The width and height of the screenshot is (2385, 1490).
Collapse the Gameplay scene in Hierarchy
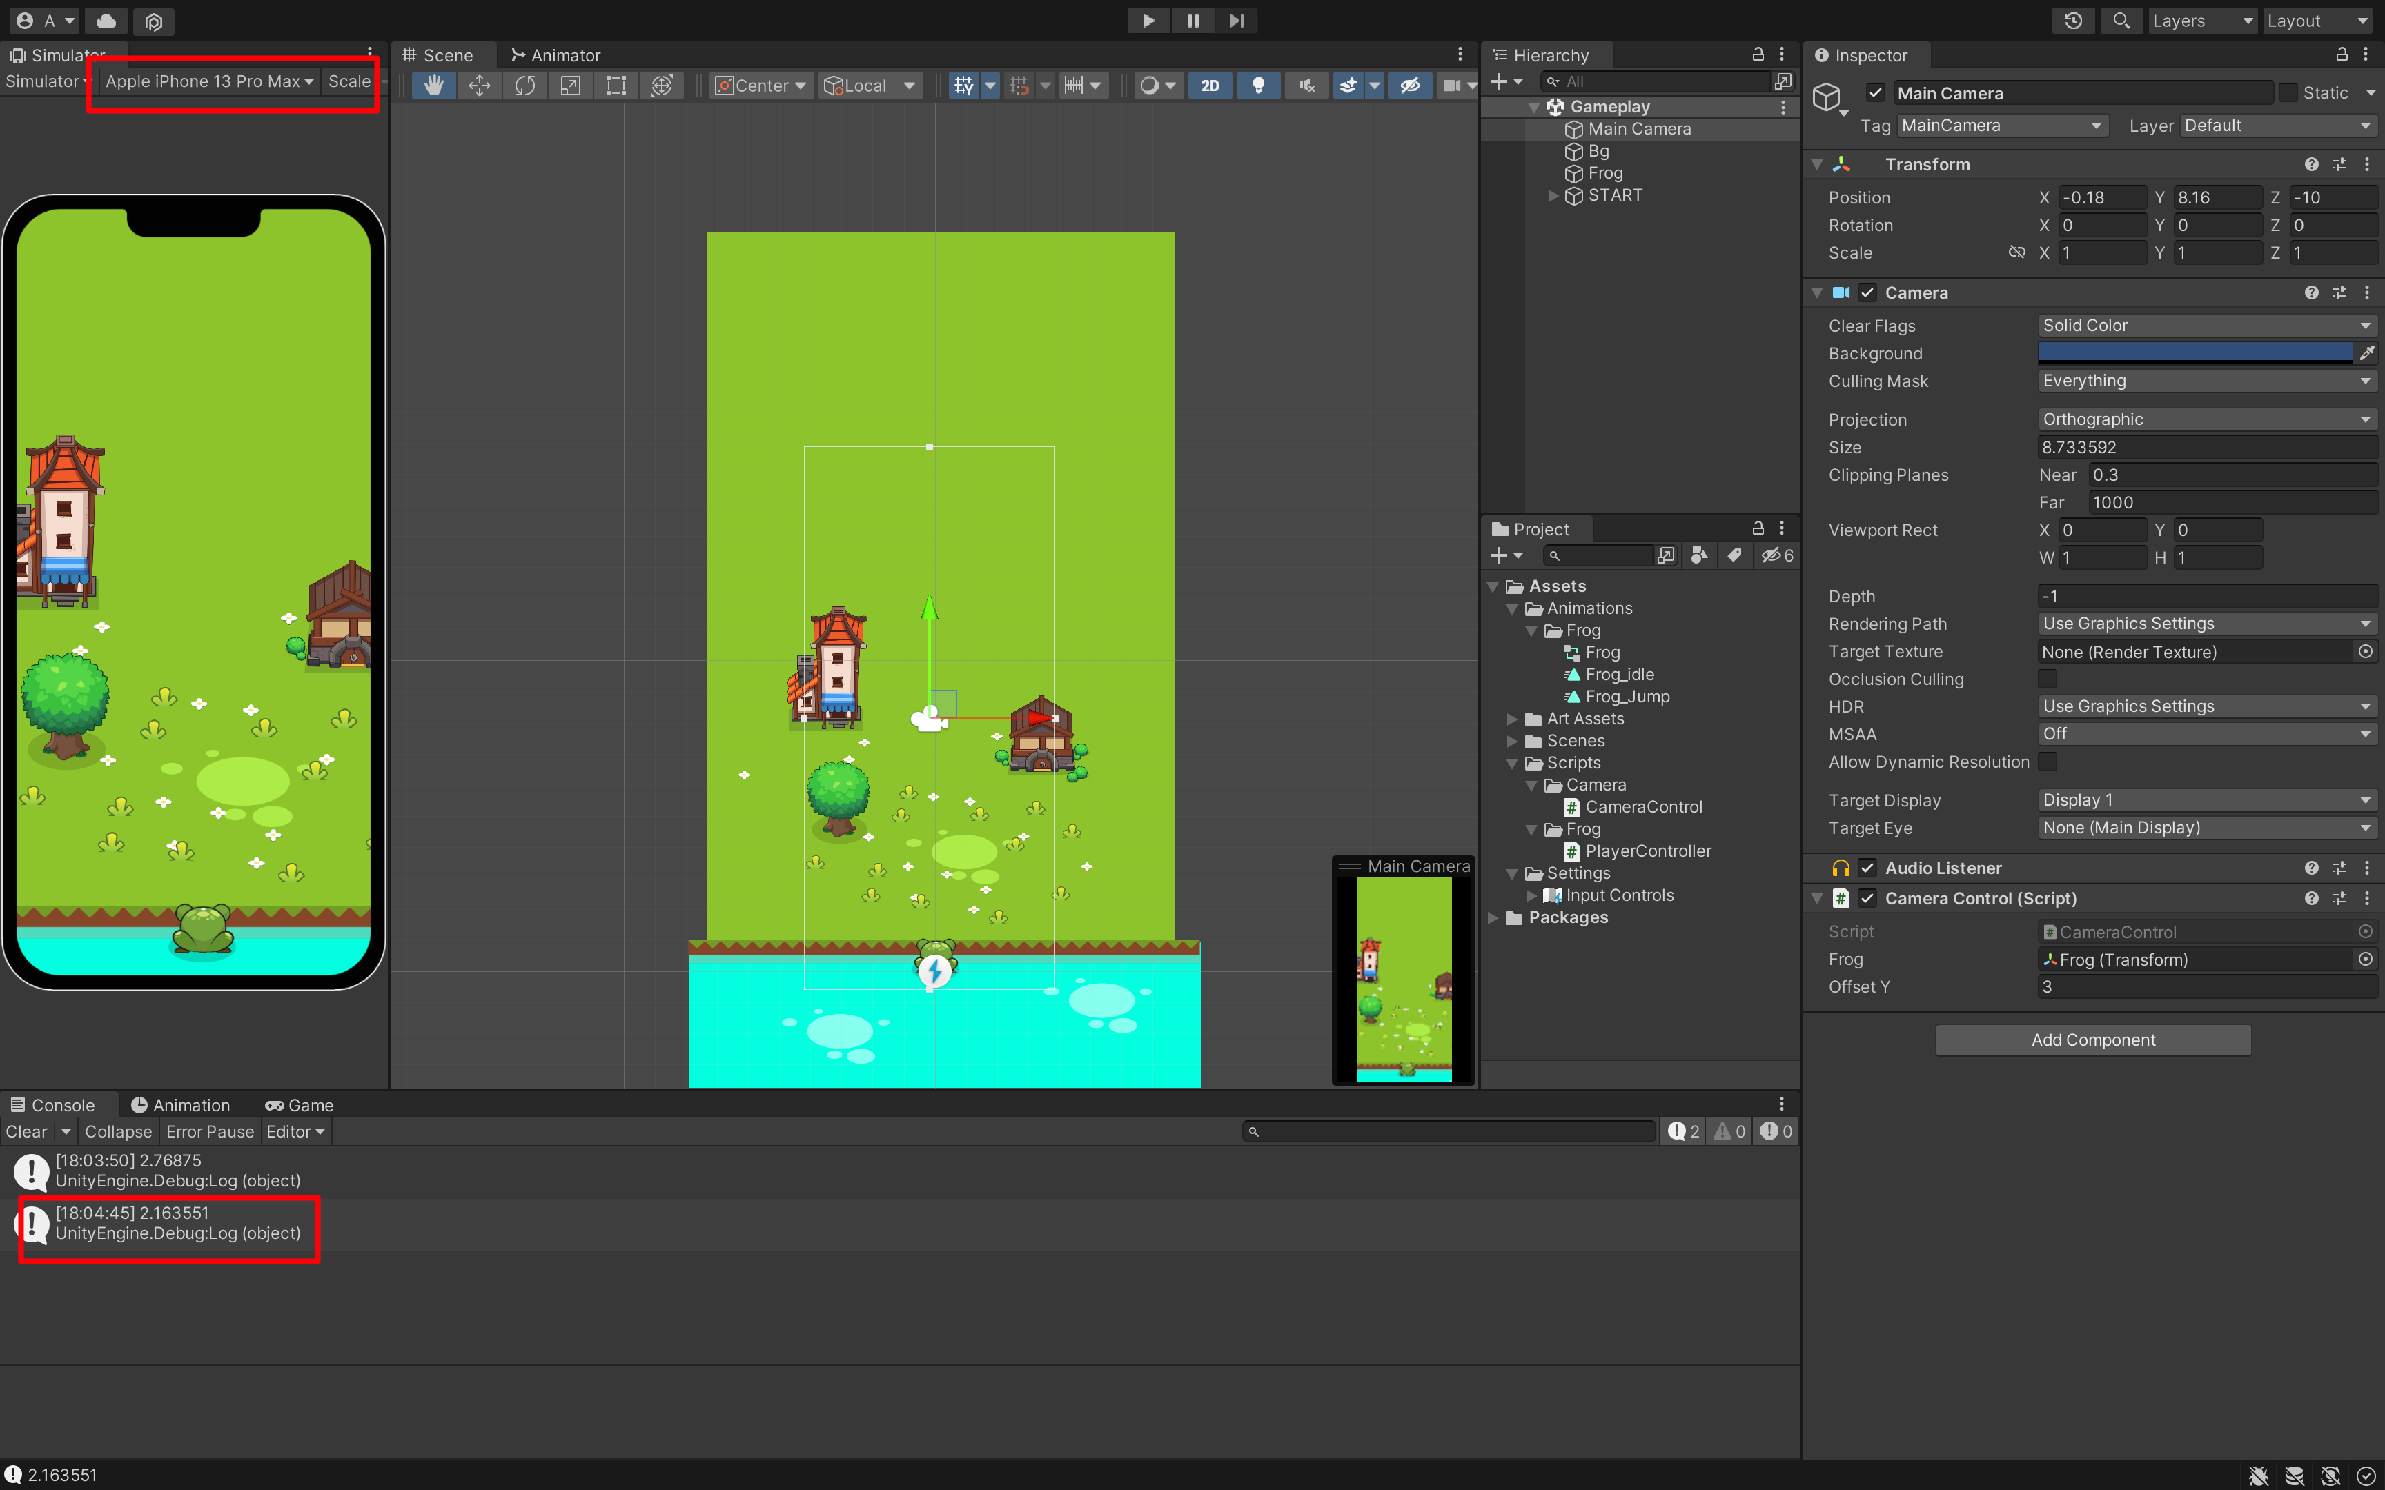pos(1533,106)
